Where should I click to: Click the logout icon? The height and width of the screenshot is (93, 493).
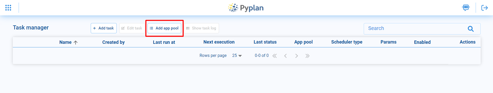tap(485, 8)
